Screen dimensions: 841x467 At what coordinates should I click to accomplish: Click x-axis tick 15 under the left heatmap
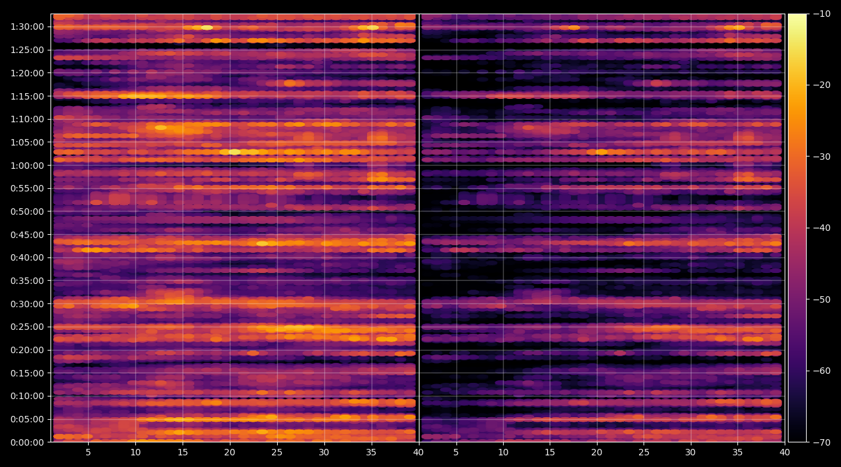pos(183,453)
